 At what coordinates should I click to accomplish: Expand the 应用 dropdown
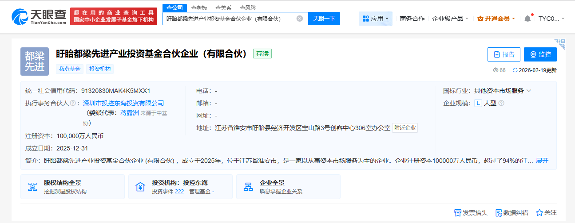(x=375, y=19)
